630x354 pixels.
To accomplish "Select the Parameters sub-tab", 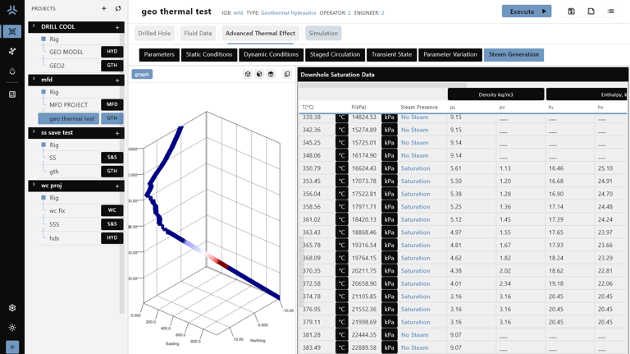I will tap(159, 55).
